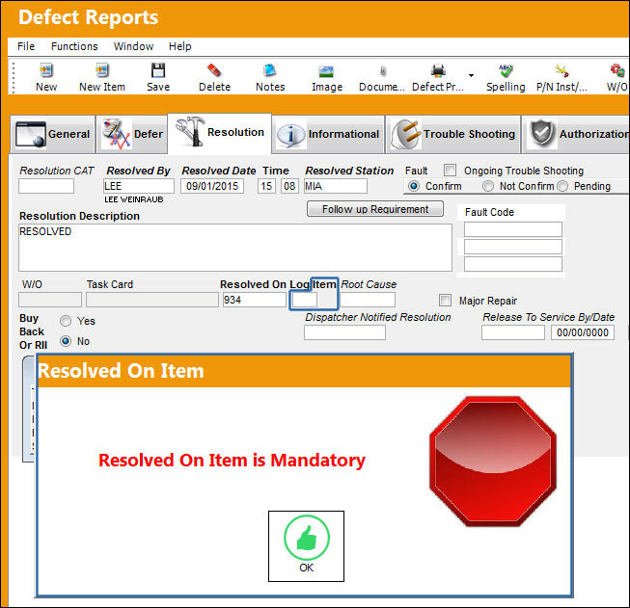Open the File menu

coord(26,46)
